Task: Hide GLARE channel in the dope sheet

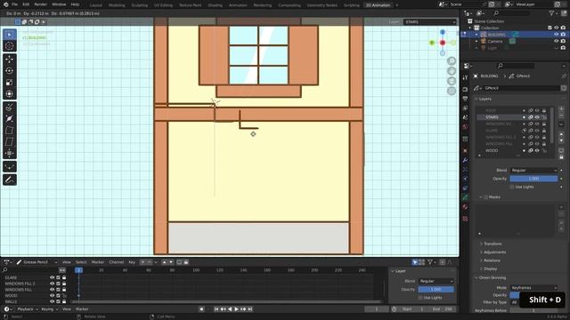Action: pos(52,277)
